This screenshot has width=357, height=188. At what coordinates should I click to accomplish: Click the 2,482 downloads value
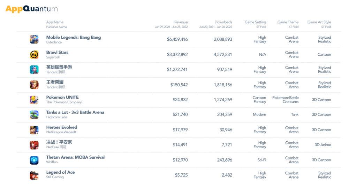[x=227, y=175]
